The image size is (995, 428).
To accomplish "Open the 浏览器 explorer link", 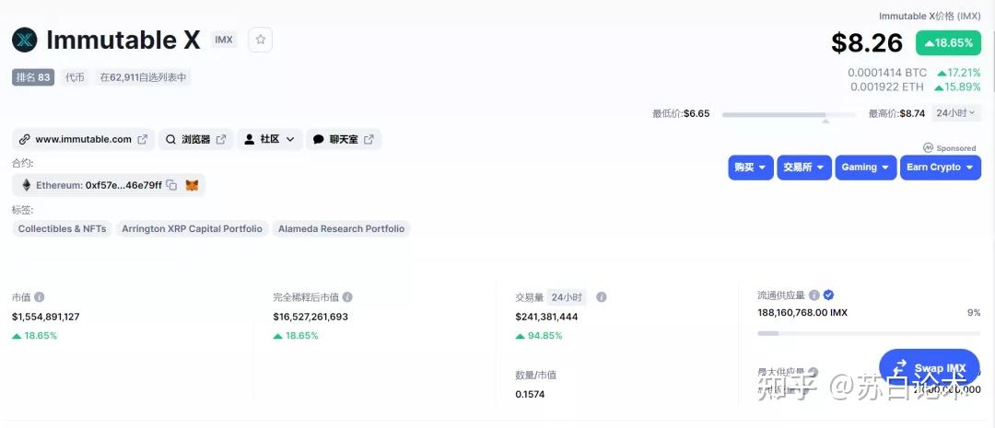I will 195,140.
